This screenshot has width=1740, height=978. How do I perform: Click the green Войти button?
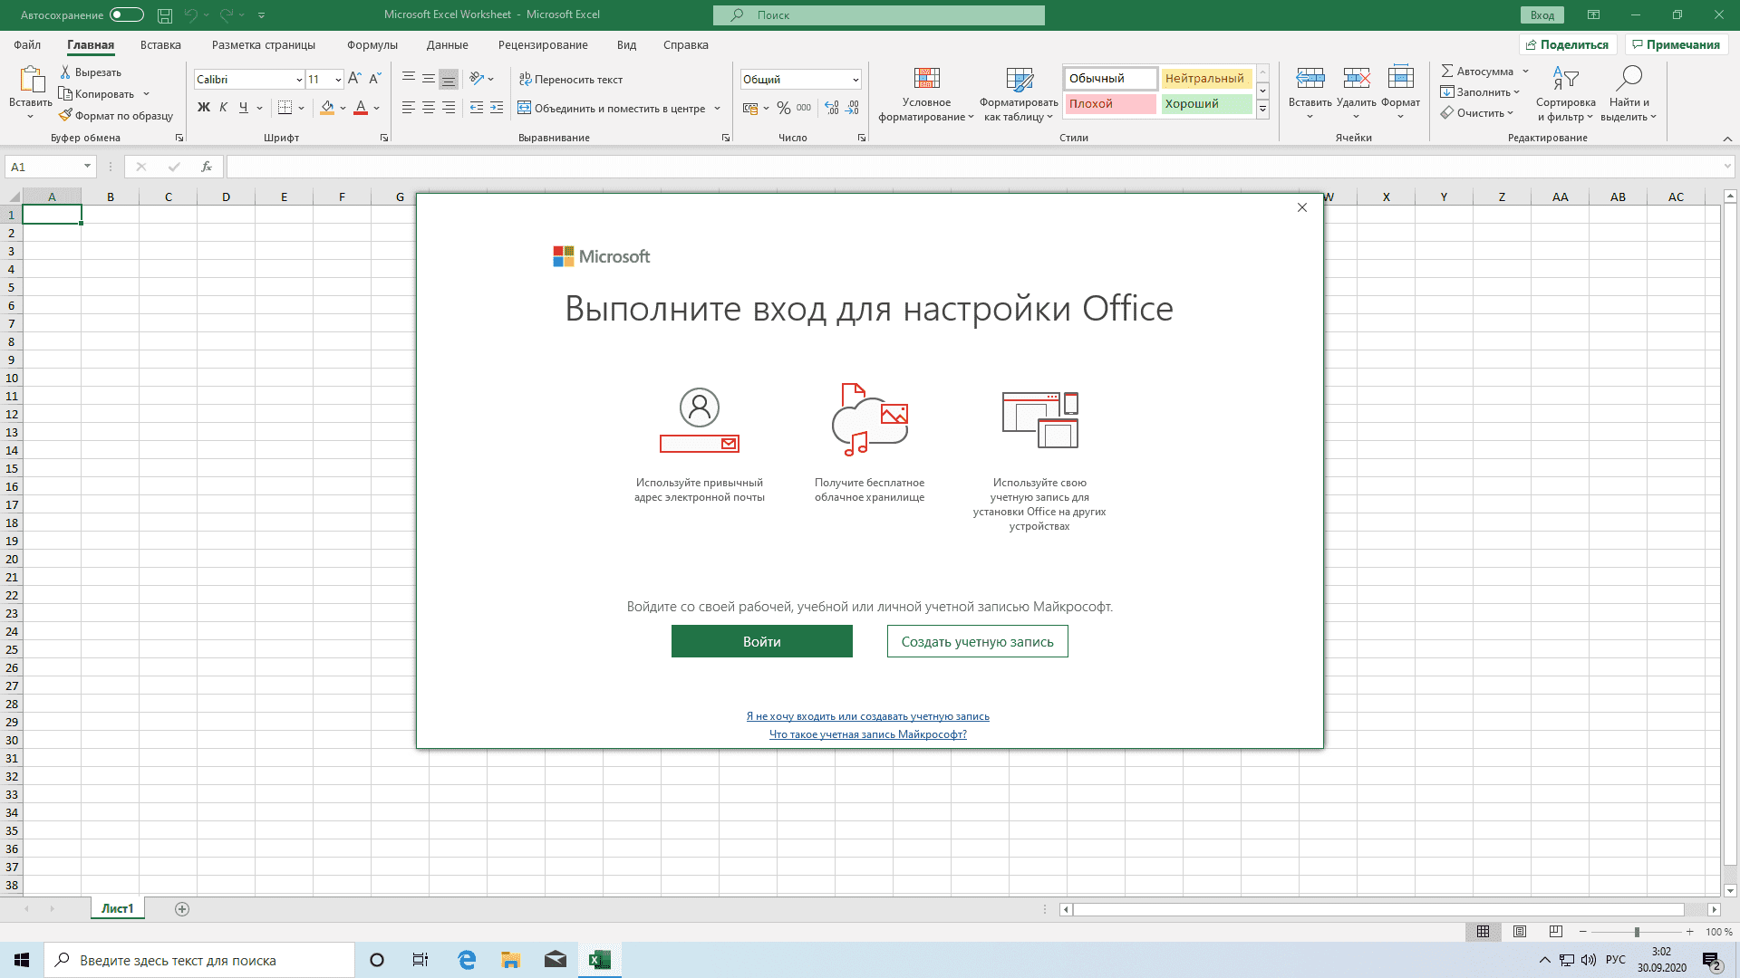[x=761, y=641]
